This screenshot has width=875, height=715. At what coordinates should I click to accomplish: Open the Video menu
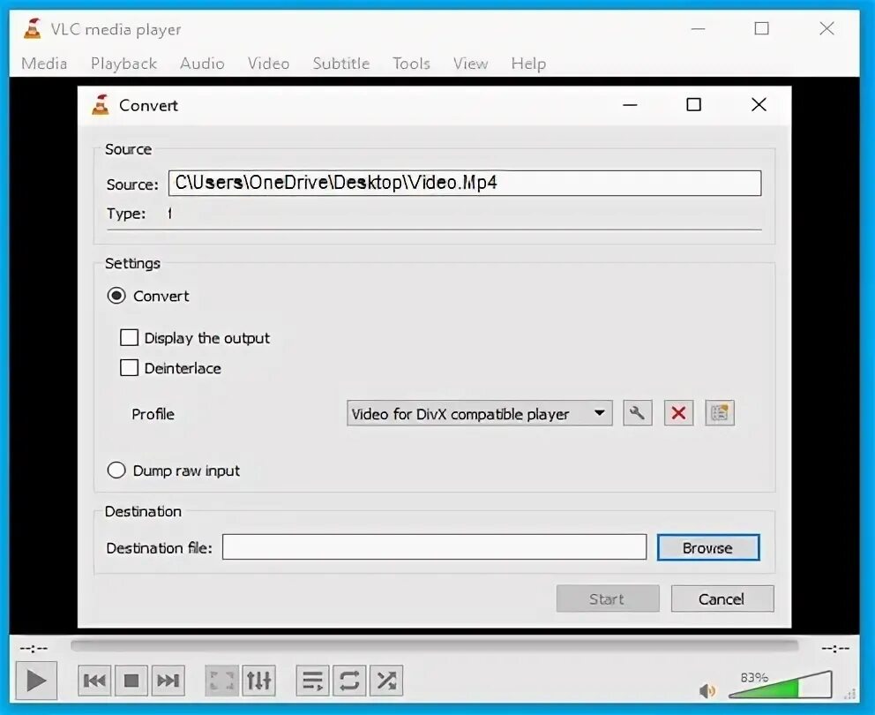268,64
